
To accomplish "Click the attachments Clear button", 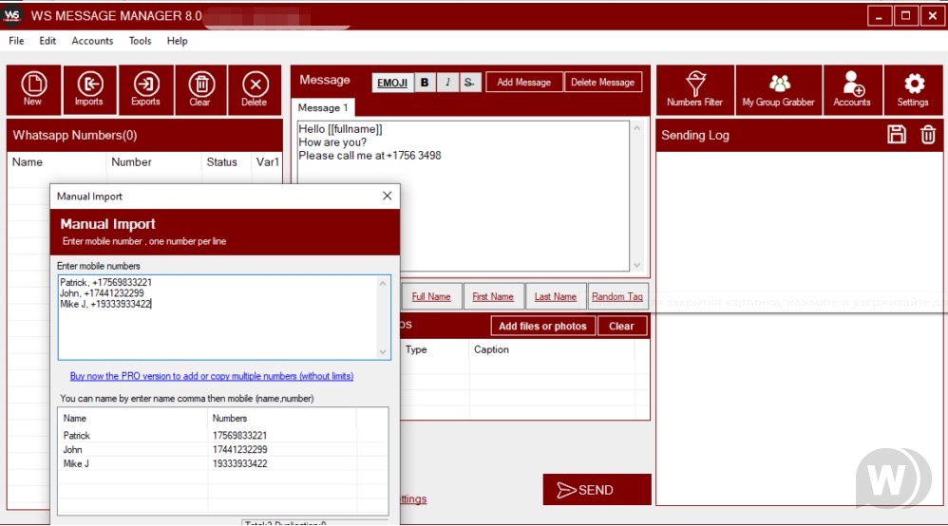I will pyautogui.click(x=621, y=326).
